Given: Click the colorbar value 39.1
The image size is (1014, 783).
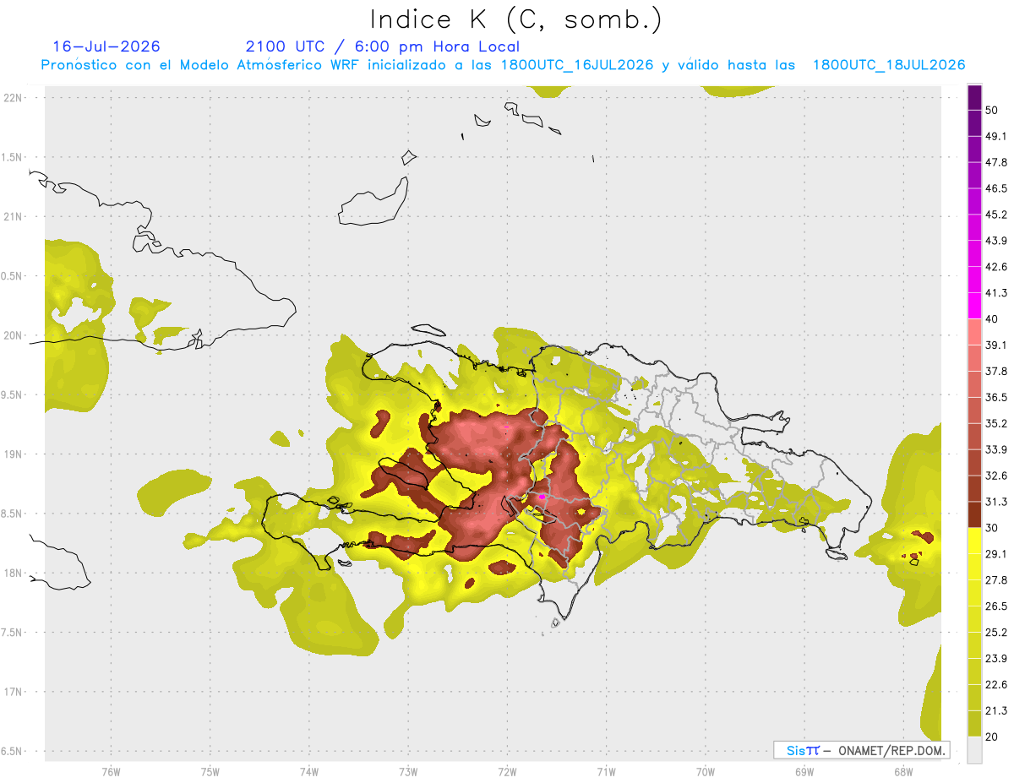Looking at the screenshot, I should [x=996, y=345].
